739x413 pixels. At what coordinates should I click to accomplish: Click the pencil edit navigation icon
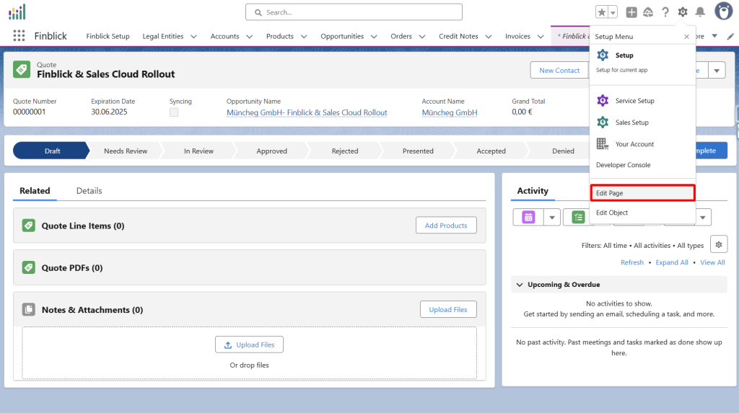pos(730,36)
